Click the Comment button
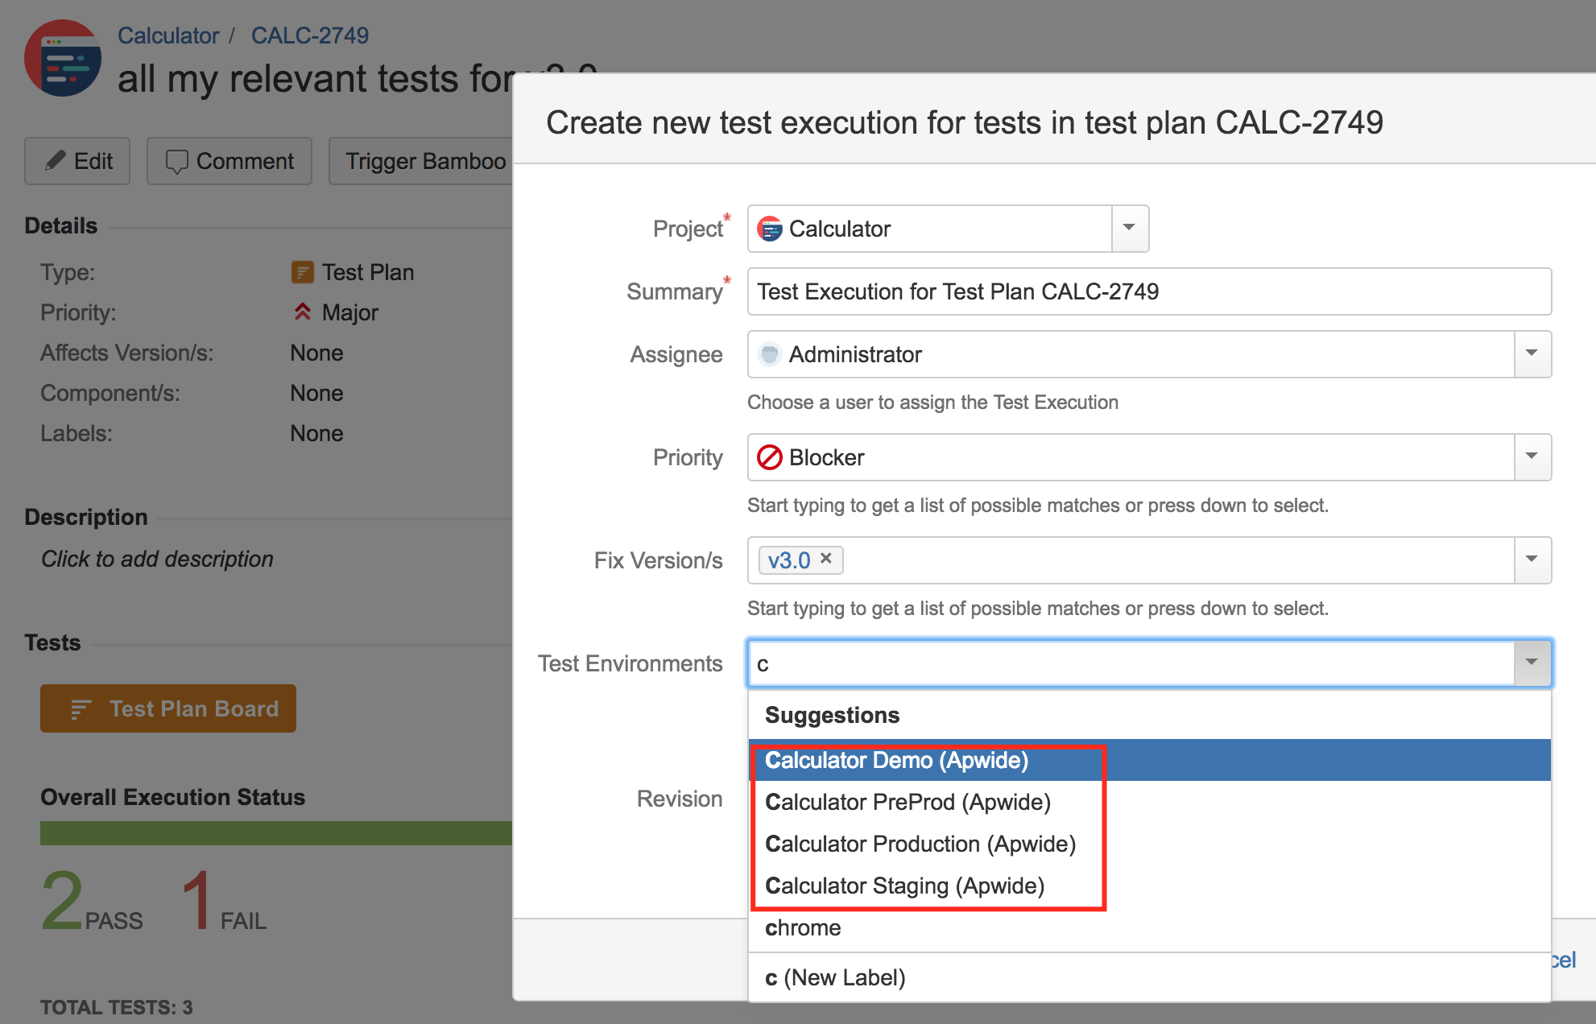 pos(229,161)
